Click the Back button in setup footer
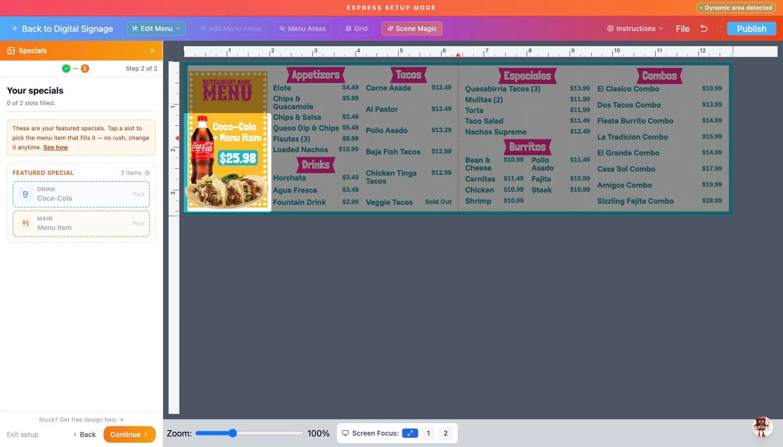 click(84, 435)
